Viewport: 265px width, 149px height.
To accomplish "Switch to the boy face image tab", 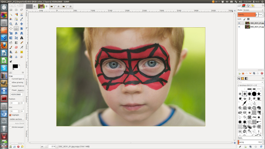I will click(x=41, y=6).
